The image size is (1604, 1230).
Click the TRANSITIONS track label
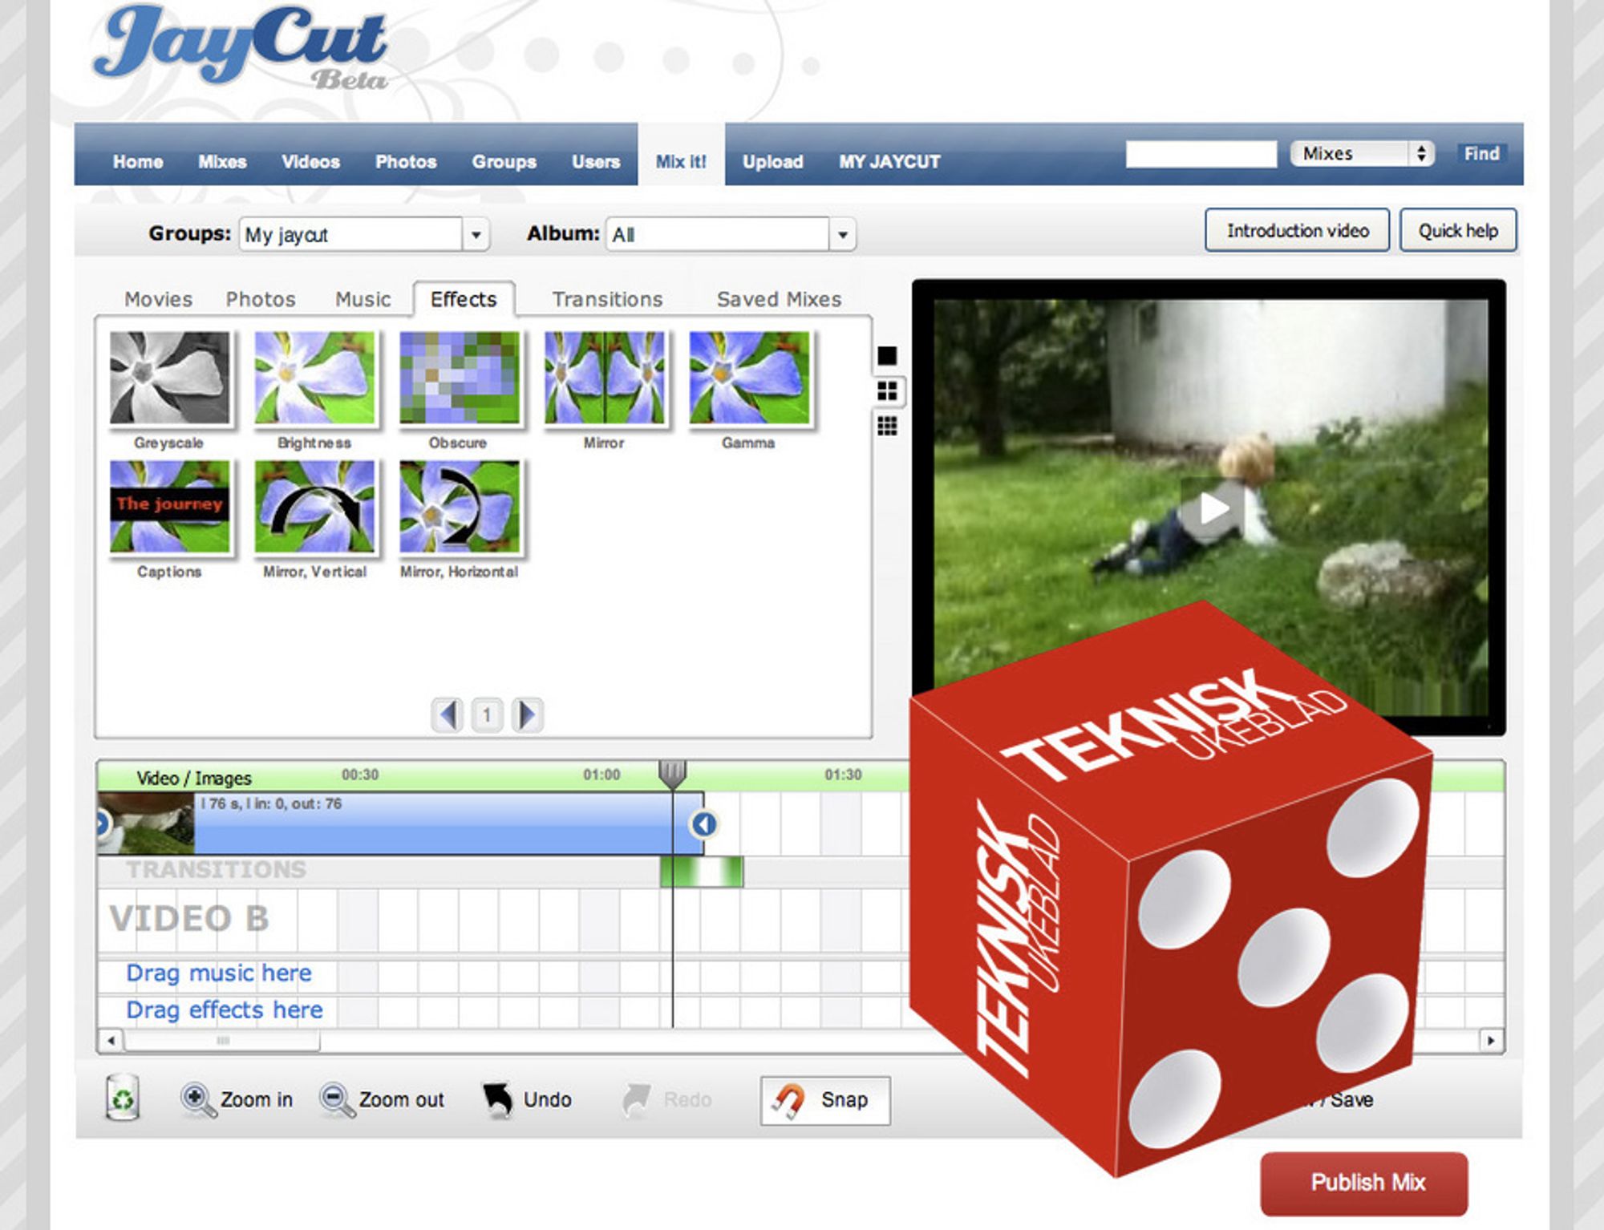click(216, 870)
